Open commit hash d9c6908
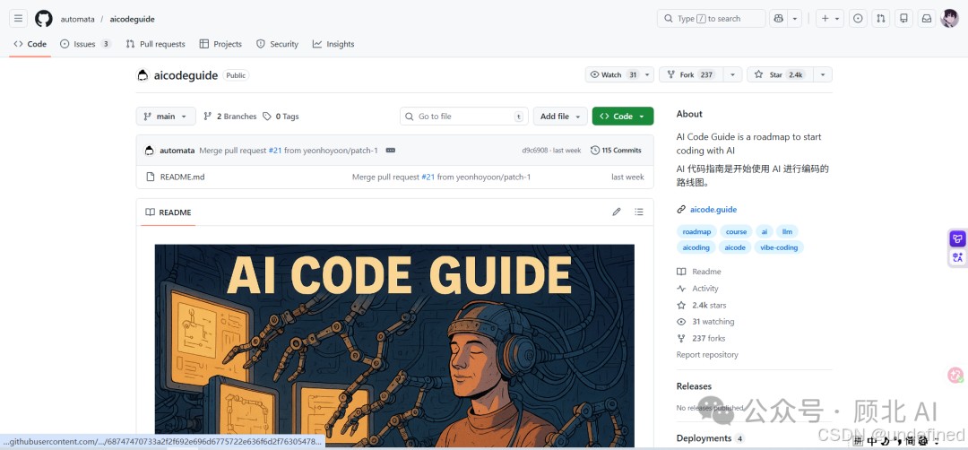Image resolution: width=968 pixels, height=450 pixels. point(537,151)
